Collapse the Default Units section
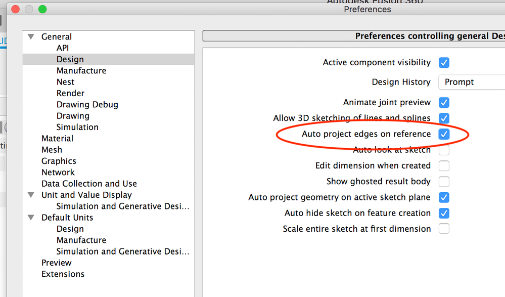 click(x=31, y=218)
